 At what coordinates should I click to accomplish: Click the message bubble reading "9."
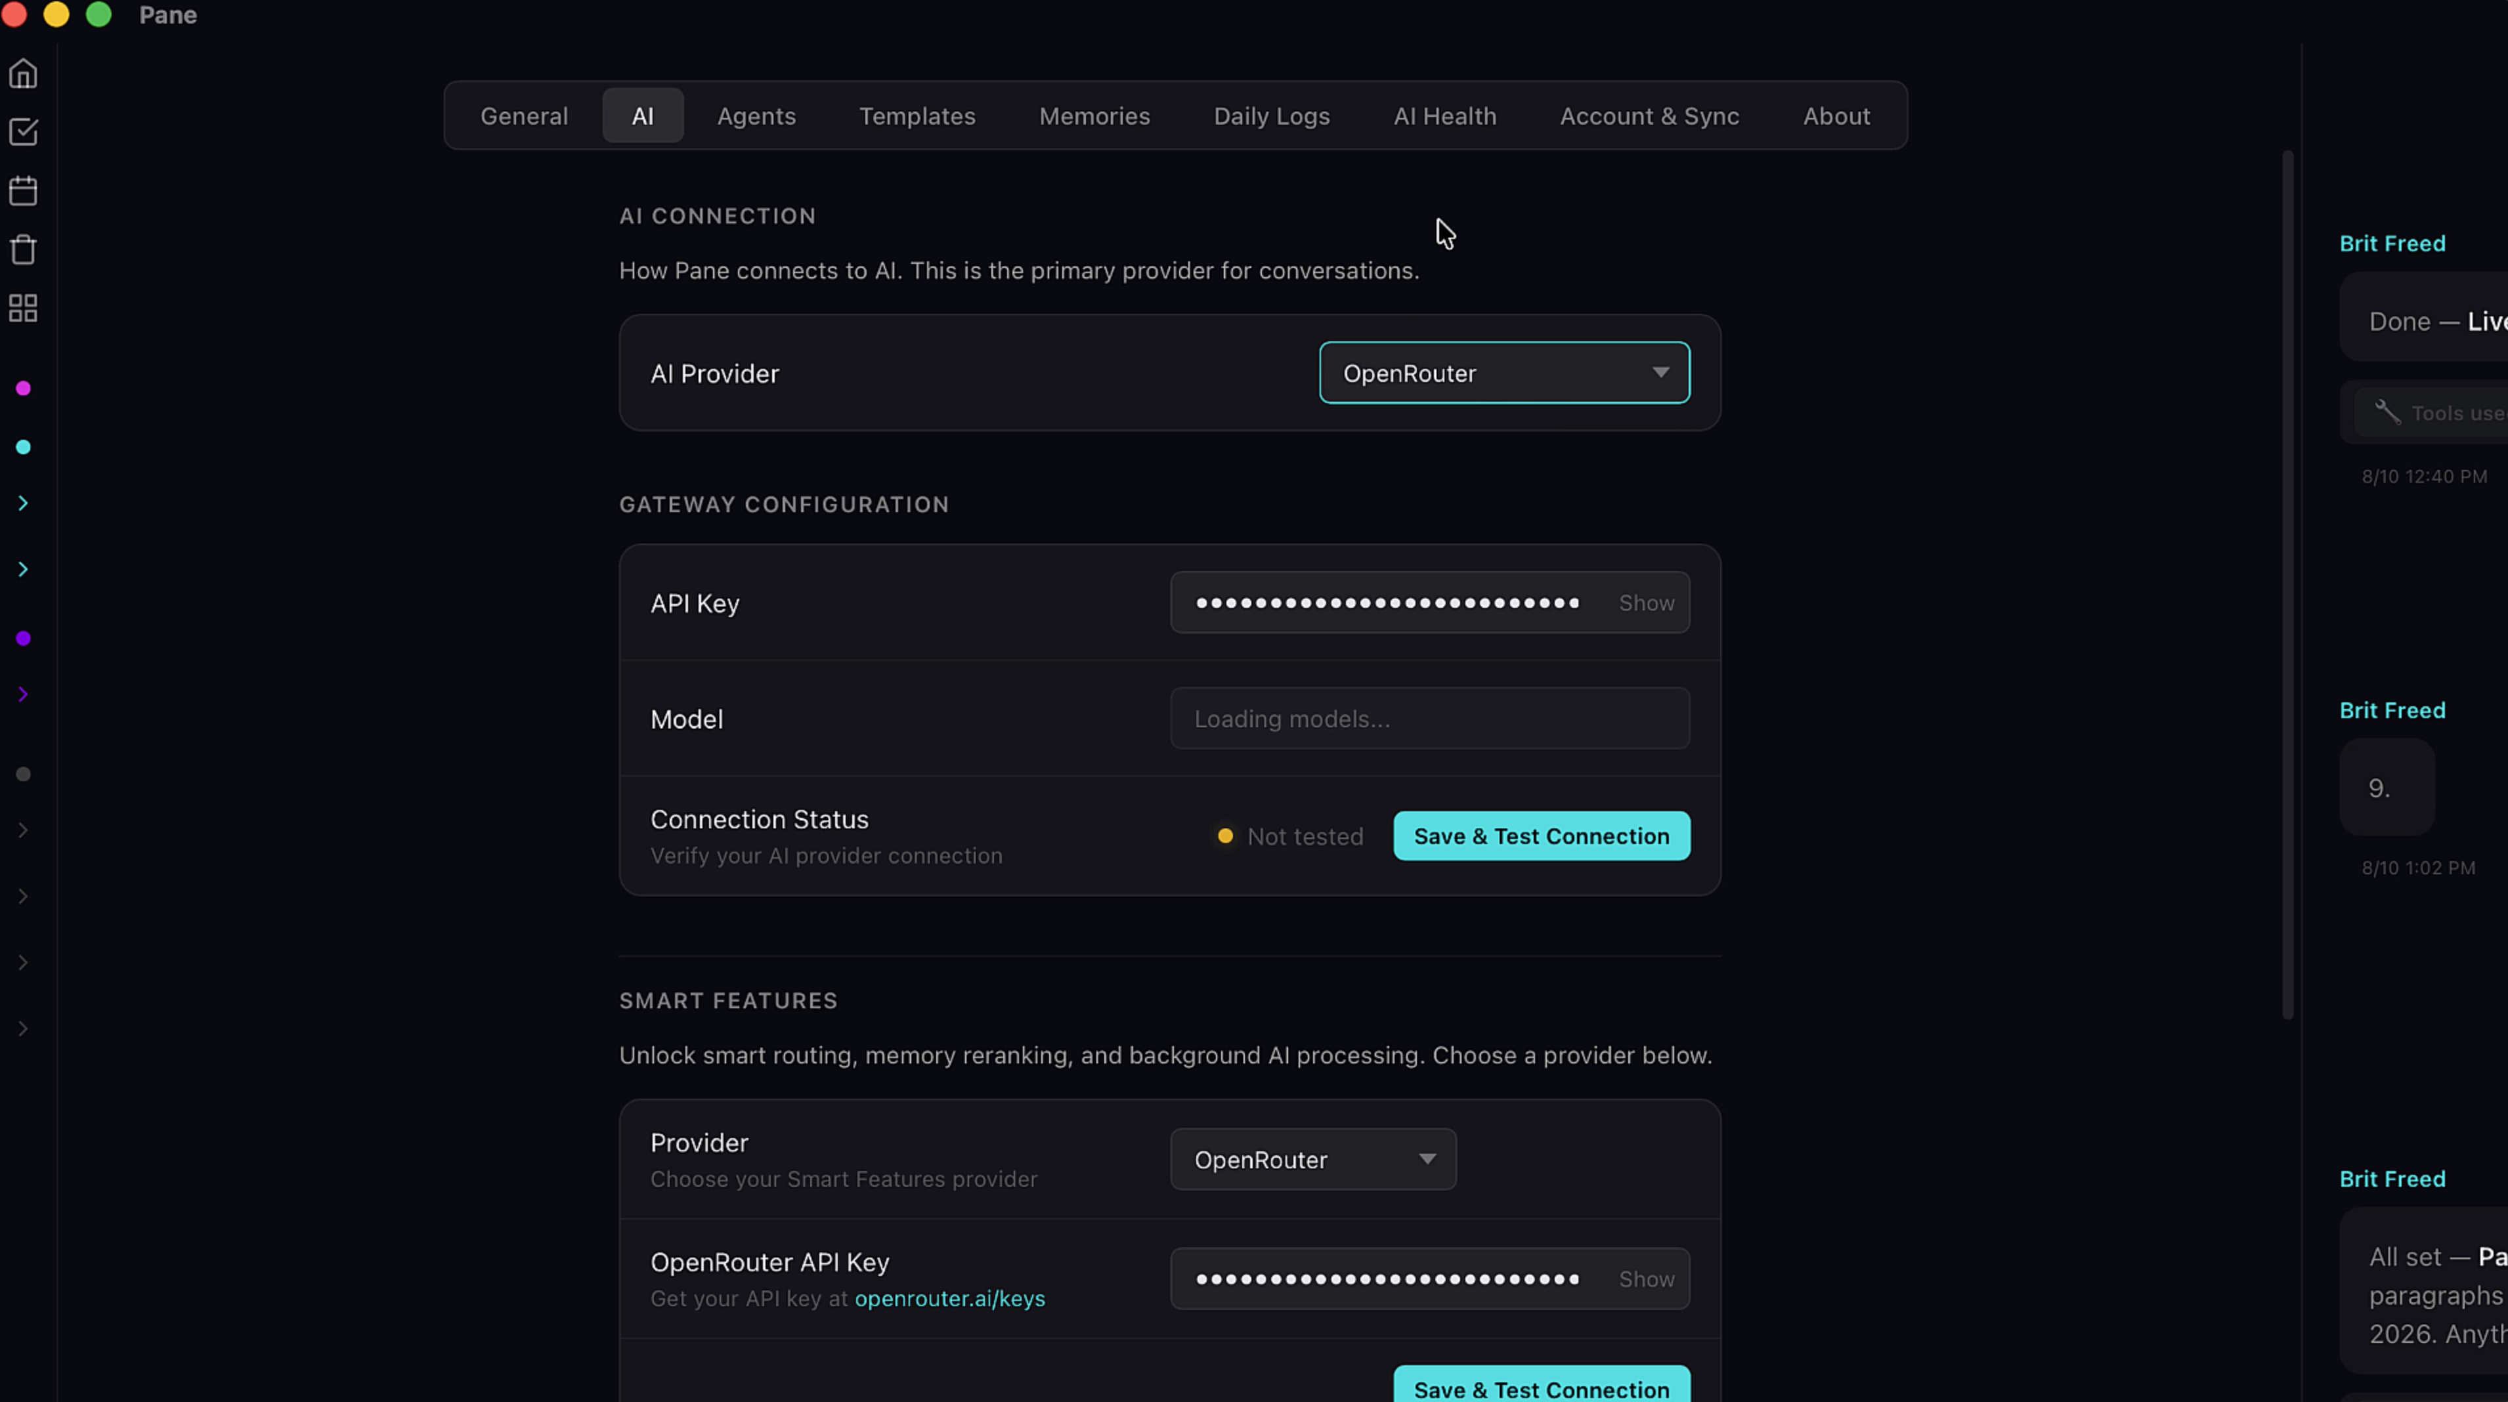[2387, 787]
